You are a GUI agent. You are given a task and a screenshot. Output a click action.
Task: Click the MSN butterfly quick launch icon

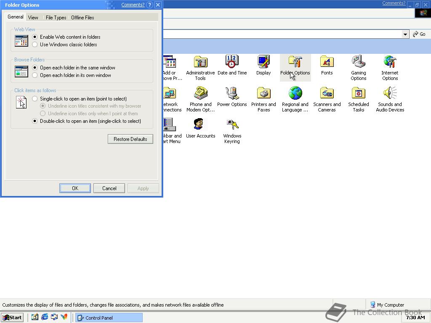64,317
